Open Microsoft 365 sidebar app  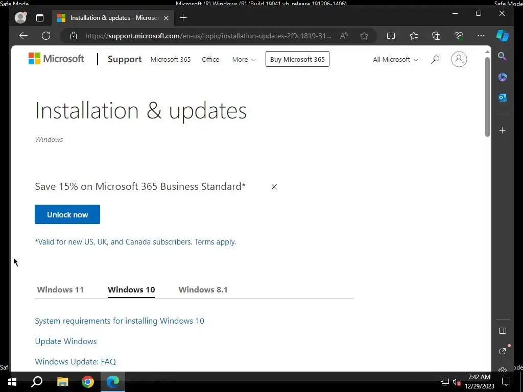pyautogui.click(x=503, y=77)
